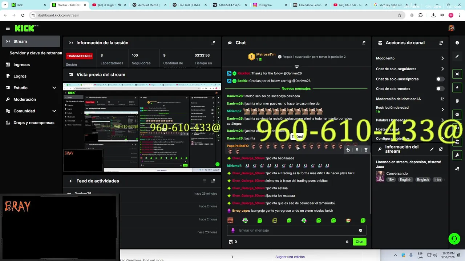The image size is (465, 261).
Task: Pop out the Acciones de canal panel
Action: (441, 43)
